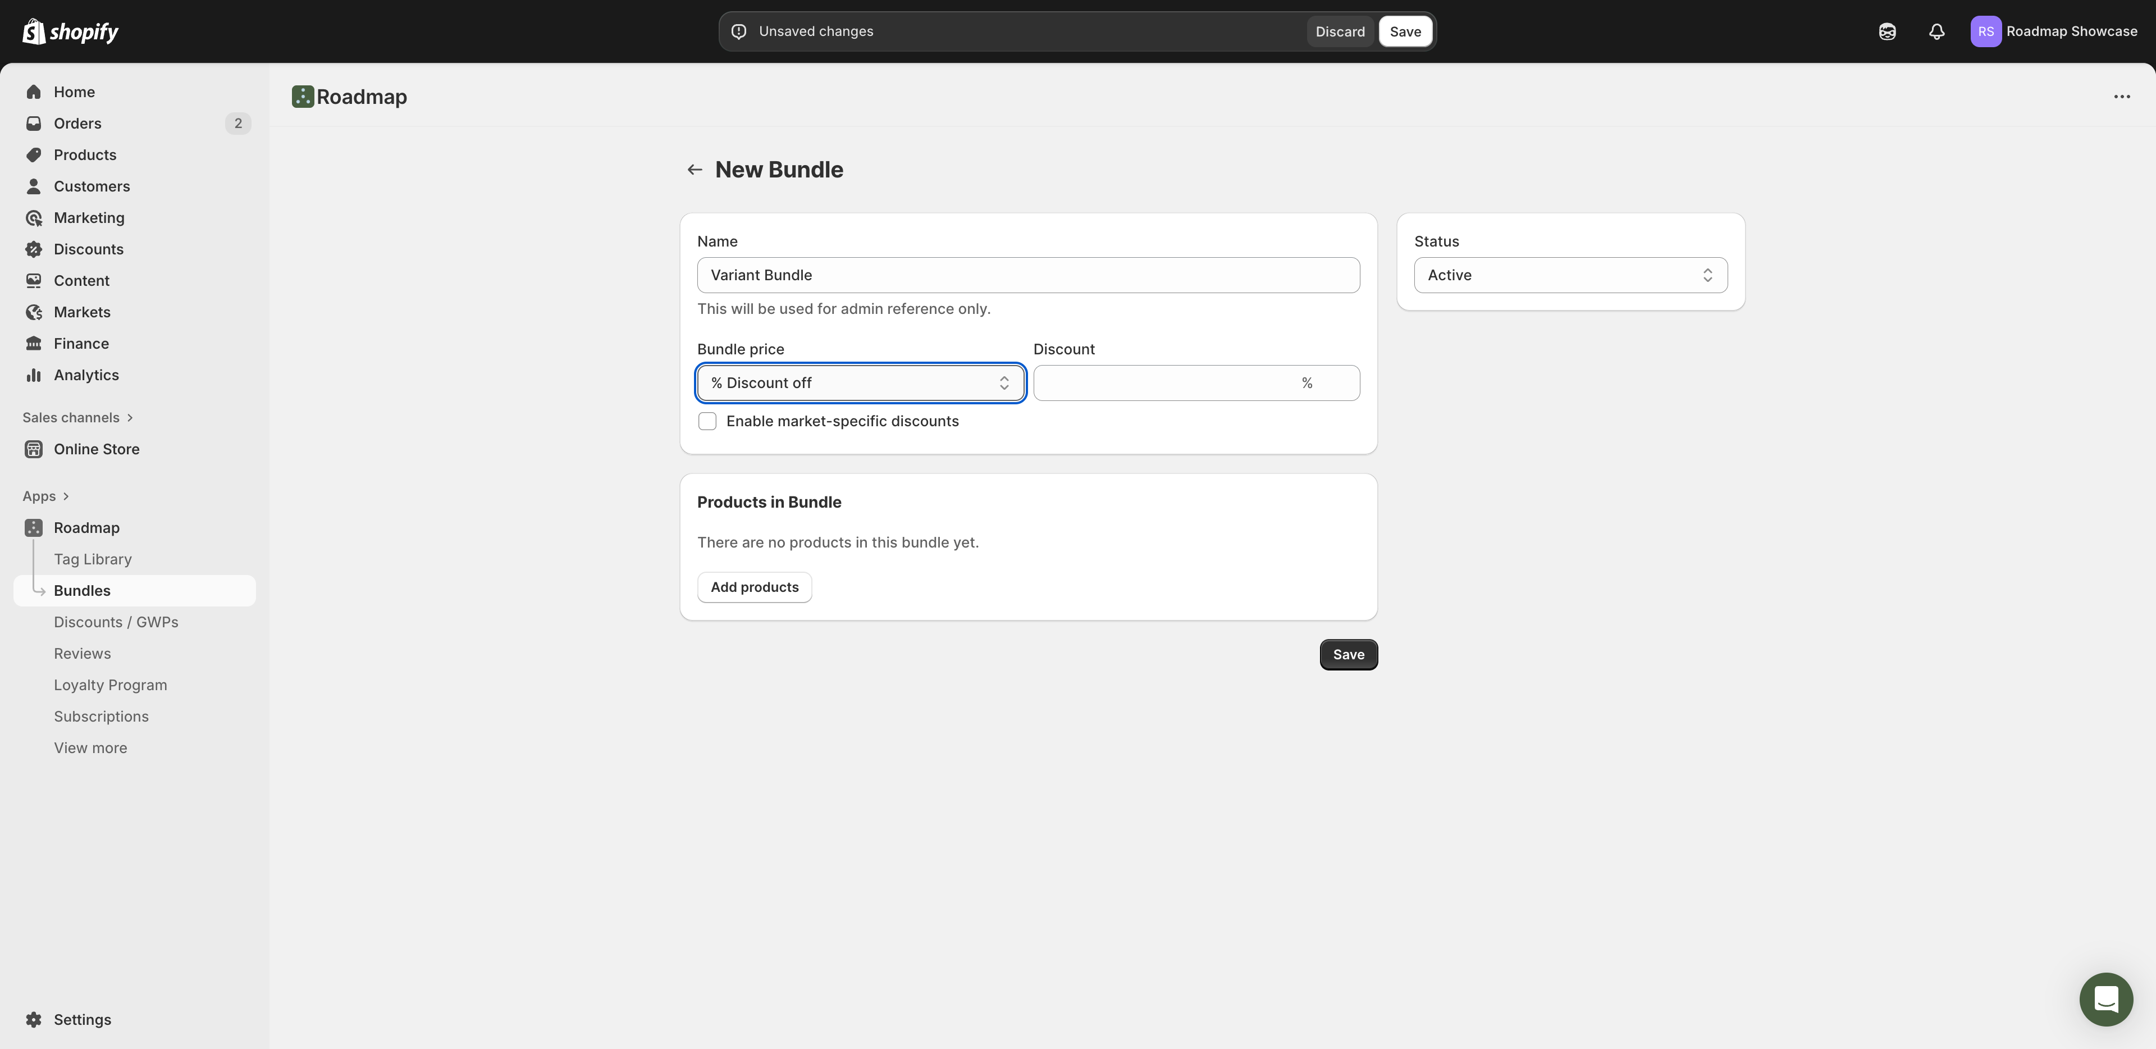
Task: Click the Shopify logo
Action: pyautogui.click(x=70, y=32)
